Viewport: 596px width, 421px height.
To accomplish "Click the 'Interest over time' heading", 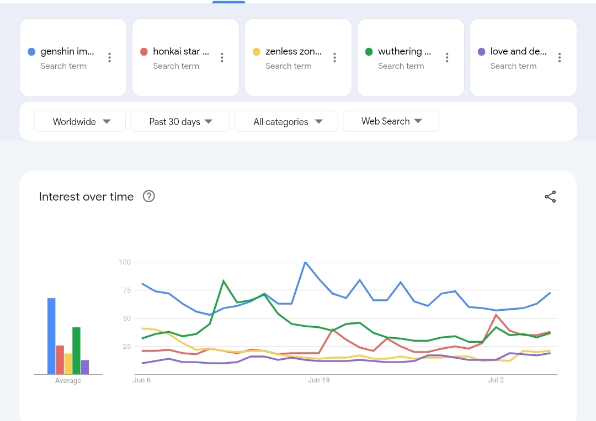I will coord(86,197).
